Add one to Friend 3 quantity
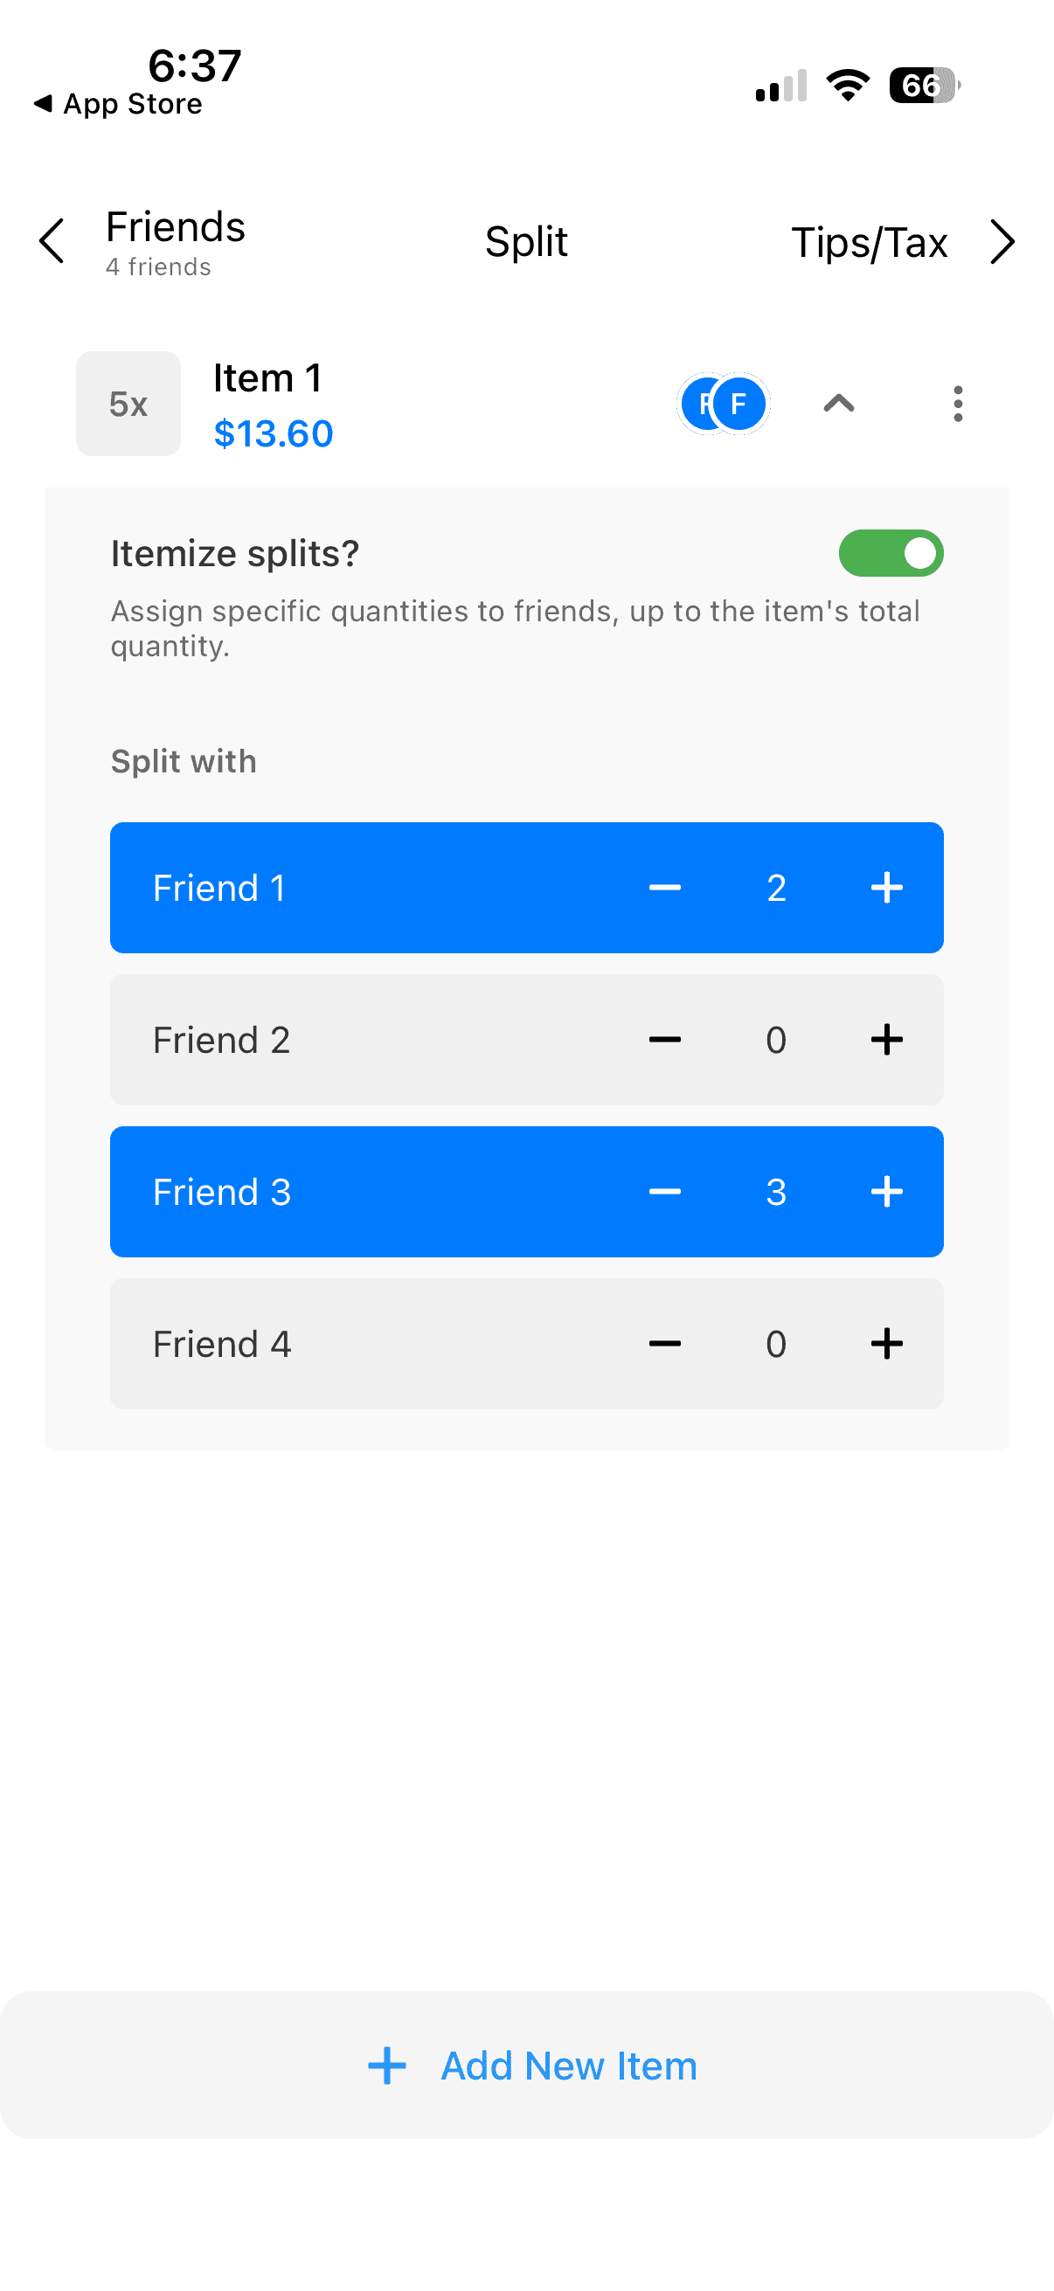Viewport: 1054px width, 2291px height. (886, 1192)
